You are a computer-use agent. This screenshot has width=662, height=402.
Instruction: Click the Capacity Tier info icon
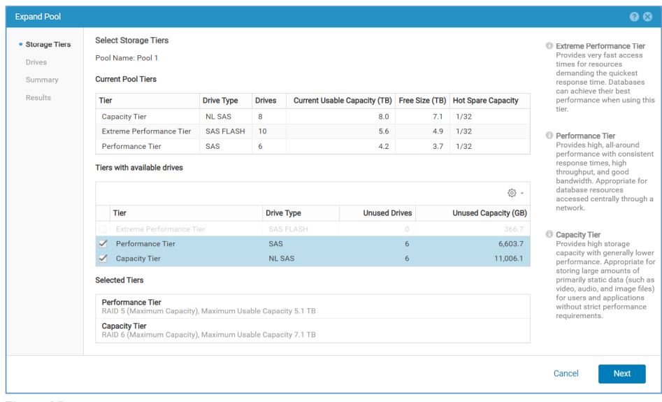[x=549, y=236]
